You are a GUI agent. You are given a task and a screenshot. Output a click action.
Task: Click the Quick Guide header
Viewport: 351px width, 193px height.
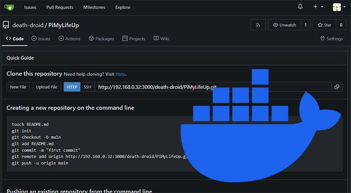pos(20,58)
